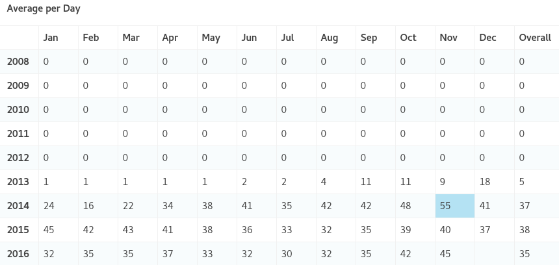Image resolution: width=559 pixels, height=265 pixels.
Task: Select the Dec column header
Action: tap(487, 38)
